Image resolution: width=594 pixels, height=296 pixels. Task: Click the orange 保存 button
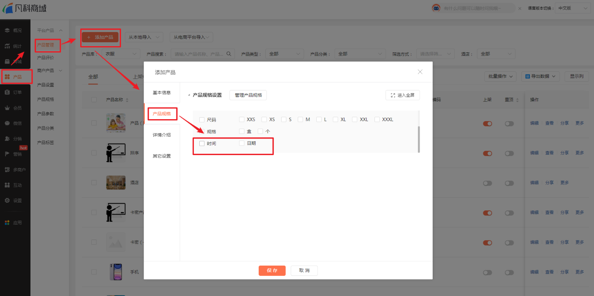pos(272,271)
